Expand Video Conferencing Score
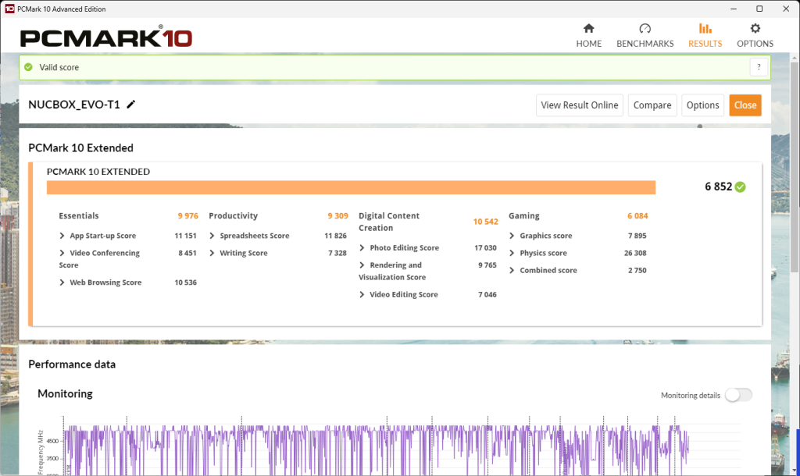 (x=62, y=253)
